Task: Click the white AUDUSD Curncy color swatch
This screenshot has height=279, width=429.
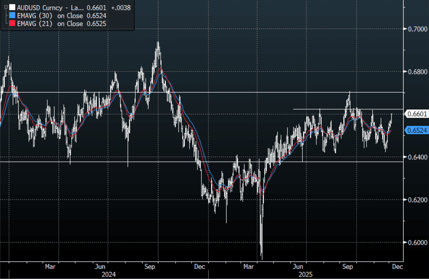Action: (12, 8)
